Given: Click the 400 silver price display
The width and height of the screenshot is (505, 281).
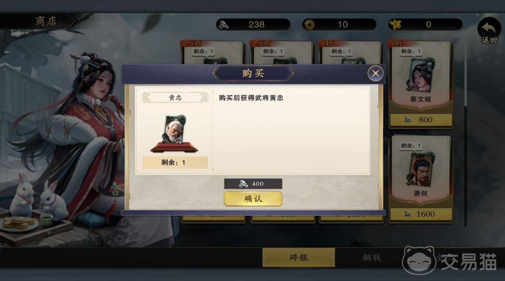Looking at the screenshot, I should pos(253,184).
